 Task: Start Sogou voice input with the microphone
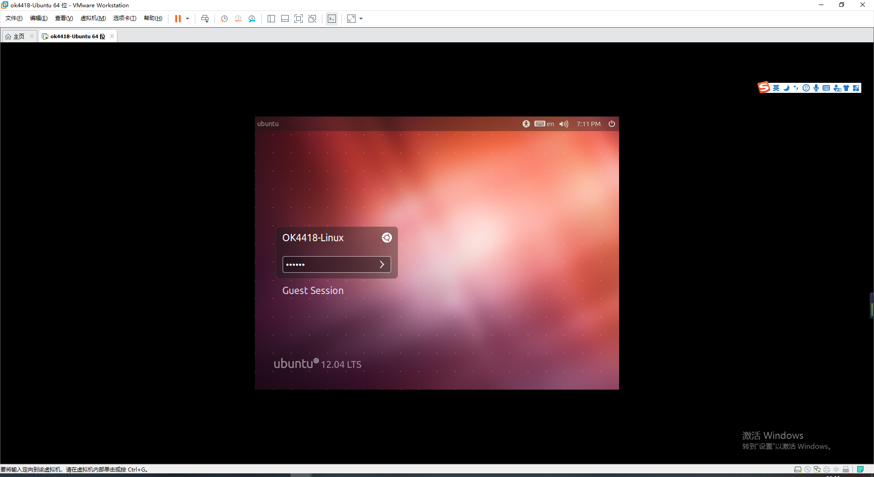coord(816,88)
